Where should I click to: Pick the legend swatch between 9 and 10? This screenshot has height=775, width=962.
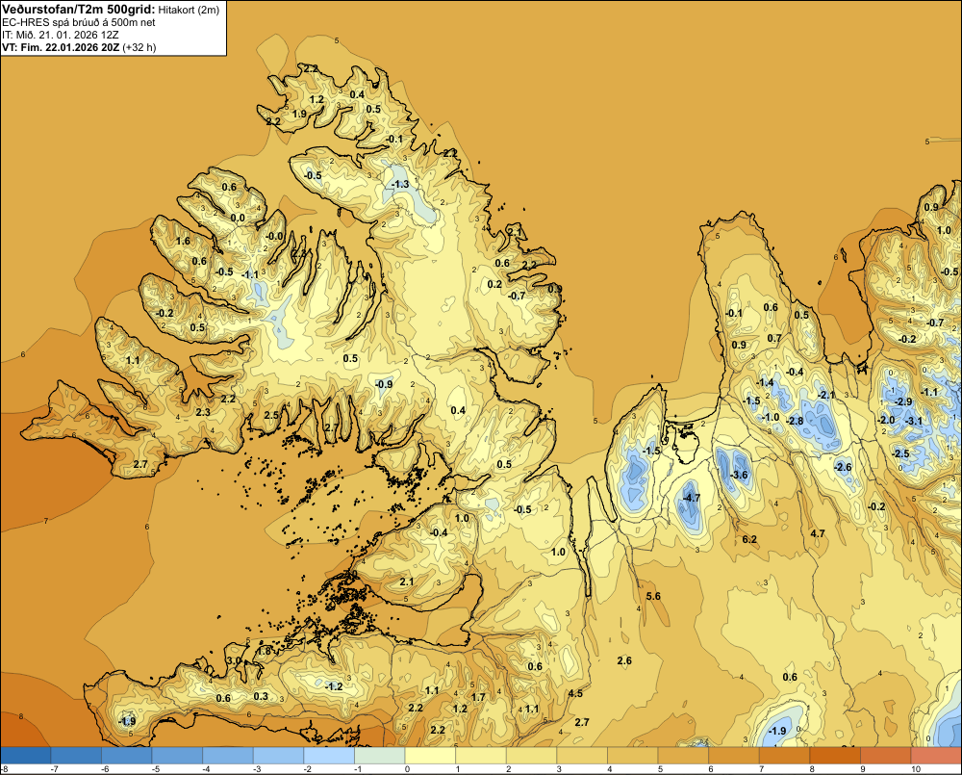tap(885, 755)
